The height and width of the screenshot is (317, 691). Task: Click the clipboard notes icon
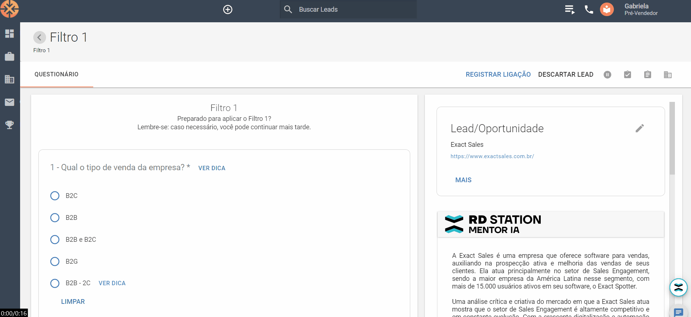pos(647,75)
